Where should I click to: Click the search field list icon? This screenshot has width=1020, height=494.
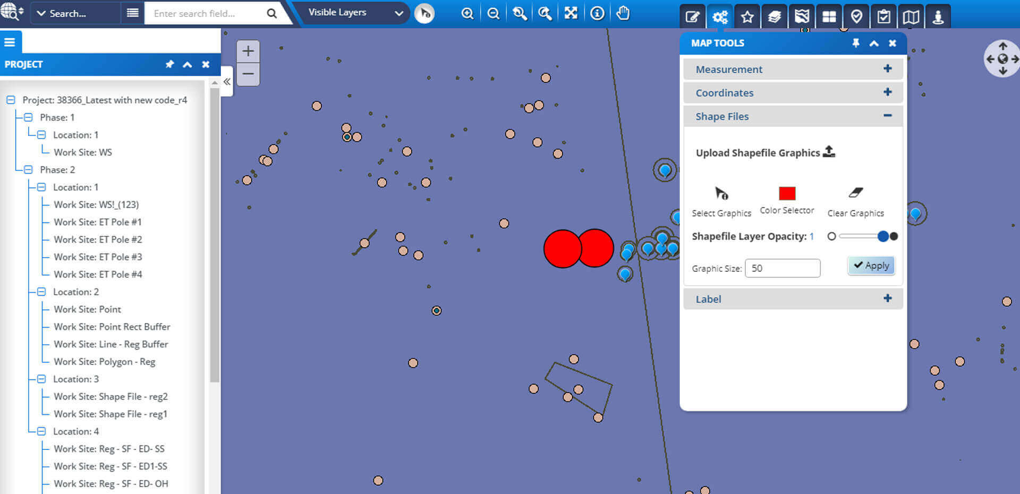(x=133, y=13)
